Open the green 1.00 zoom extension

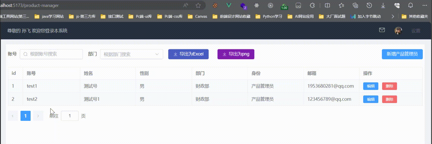click(x=284, y=6)
